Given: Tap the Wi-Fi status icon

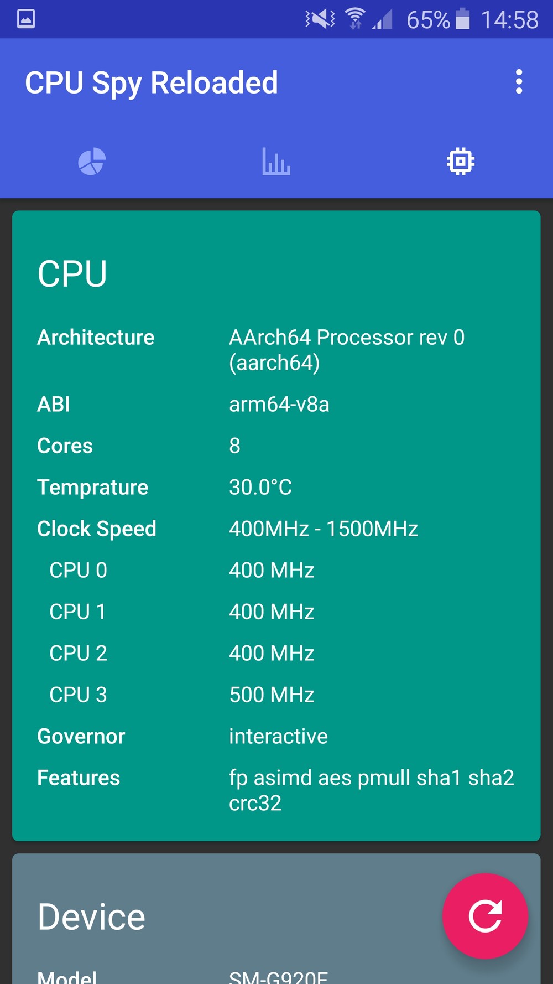Looking at the screenshot, I should tap(355, 19).
